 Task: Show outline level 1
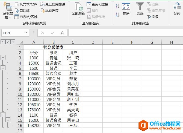pyautogui.click(x=3, y=42)
